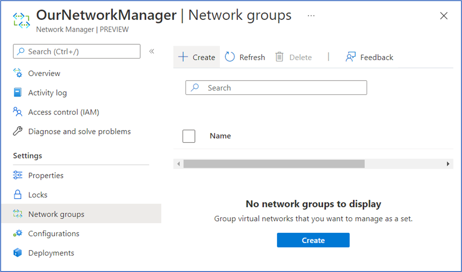This screenshot has width=462, height=272.
Task: Click the Overview gear icon
Action: [17, 73]
